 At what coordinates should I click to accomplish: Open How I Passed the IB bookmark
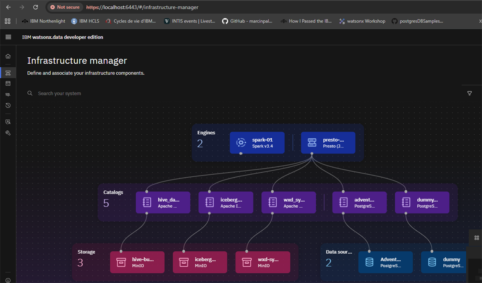pyautogui.click(x=306, y=21)
